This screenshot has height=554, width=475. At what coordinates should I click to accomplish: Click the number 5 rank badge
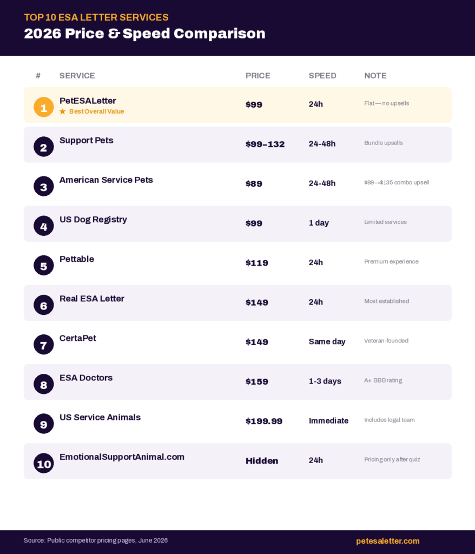pos(43,265)
